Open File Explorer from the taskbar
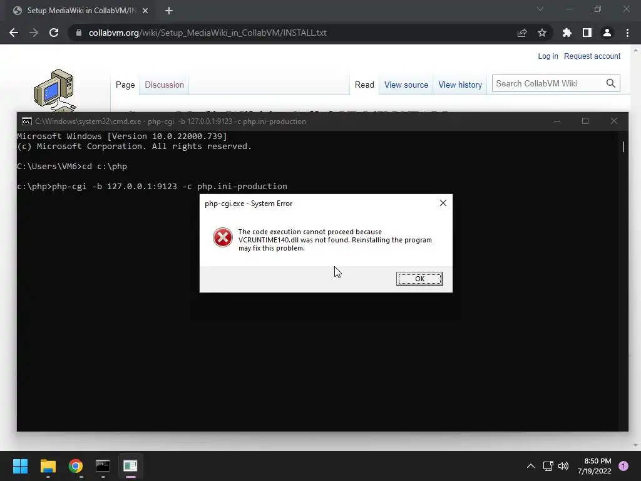641x481 pixels. pyautogui.click(x=48, y=466)
